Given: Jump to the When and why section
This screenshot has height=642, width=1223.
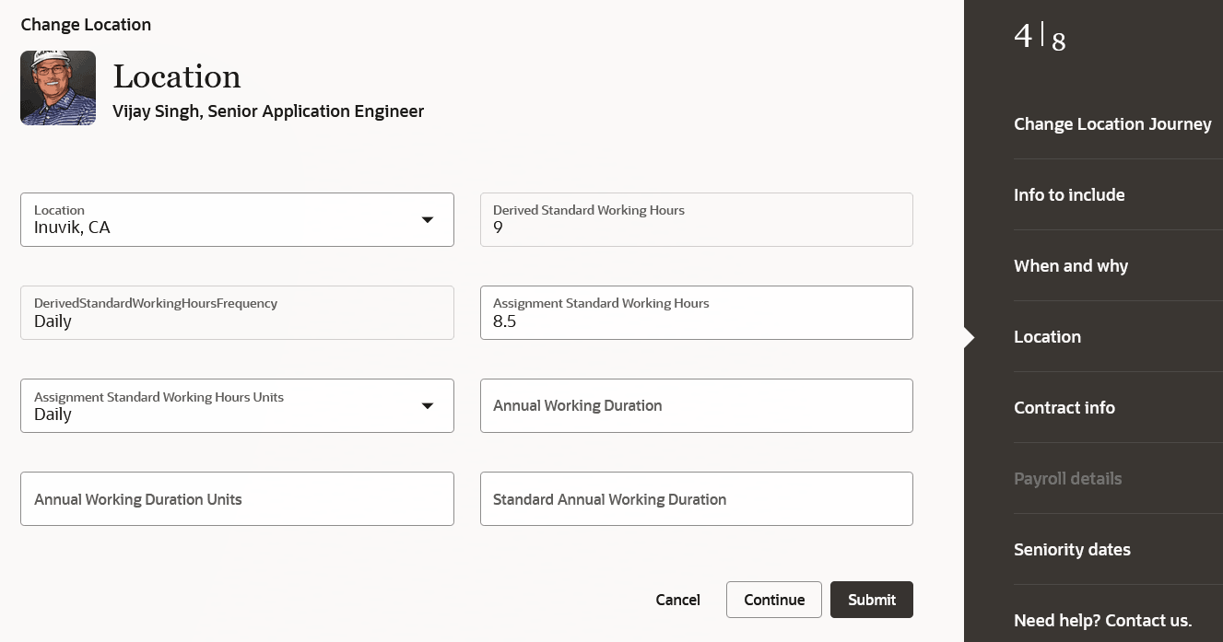Looking at the screenshot, I should (x=1071, y=266).
